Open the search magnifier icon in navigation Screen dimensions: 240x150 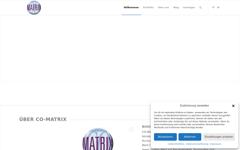pyautogui.click(x=200, y=8)
